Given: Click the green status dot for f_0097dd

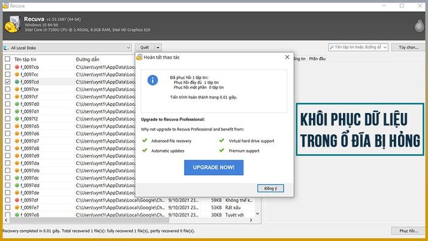Looking at the screenshot, I should (x=17, y=185).
